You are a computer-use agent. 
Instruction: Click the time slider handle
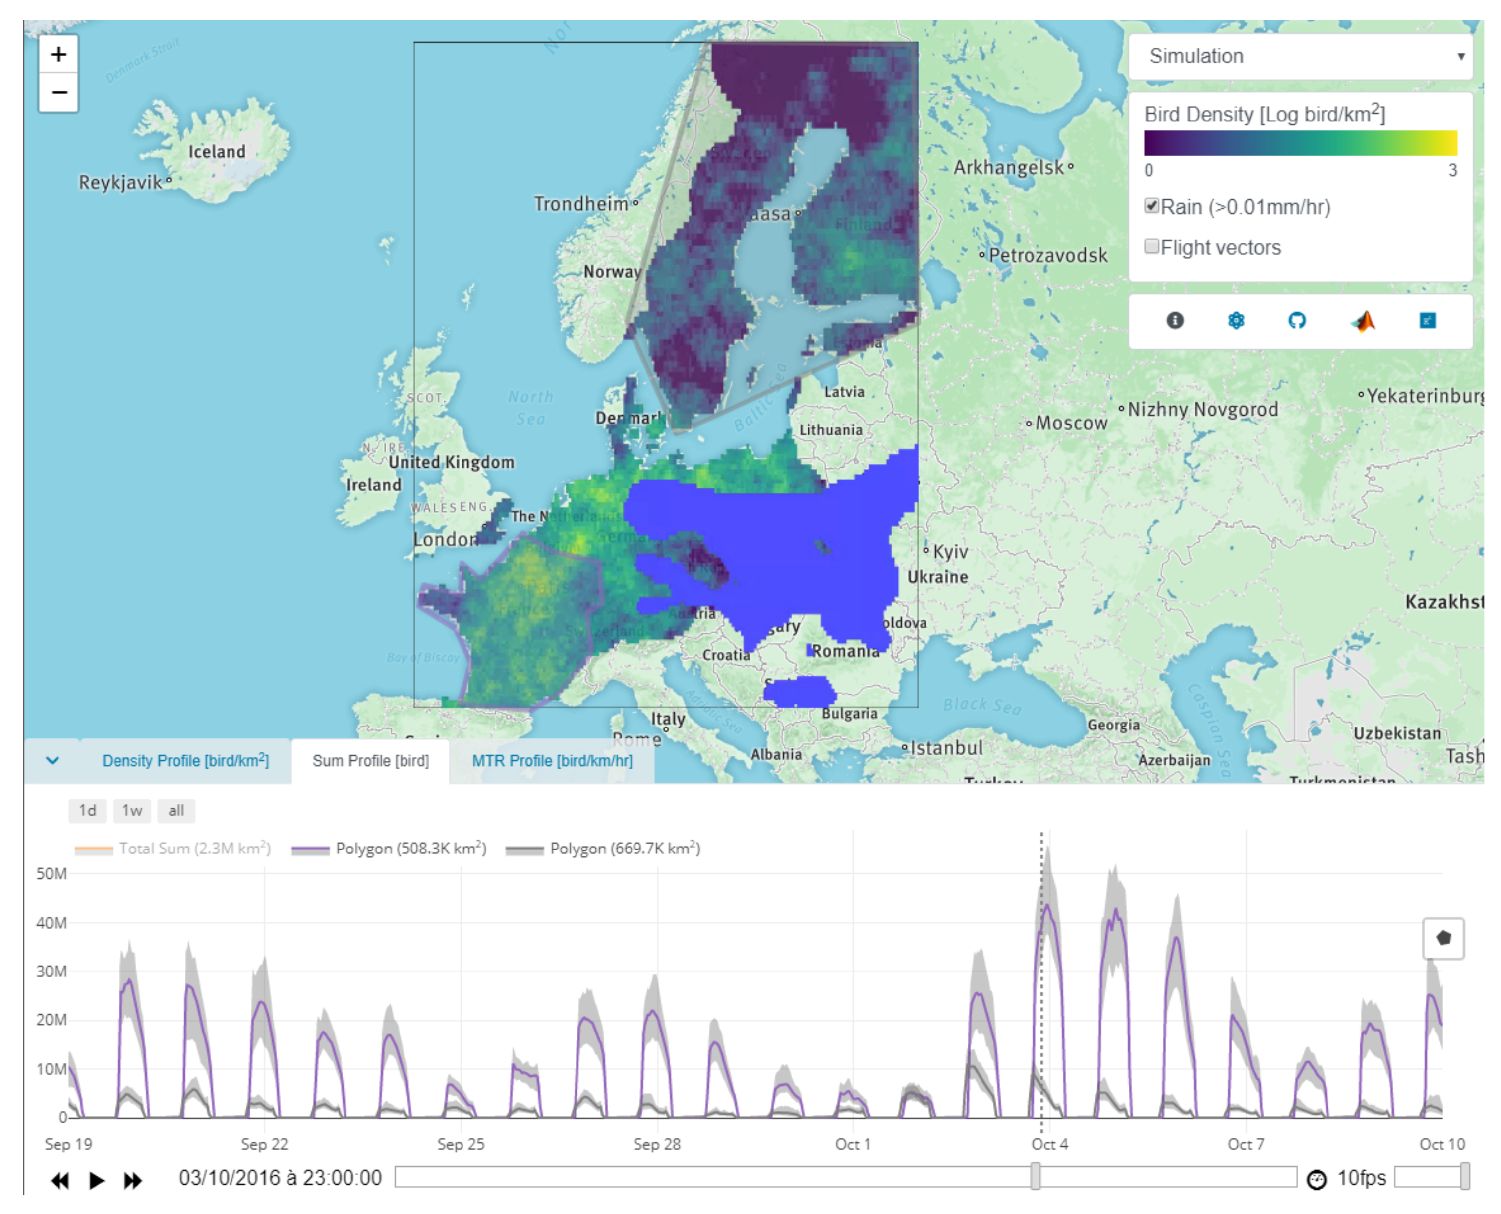pos(1036,1176)
